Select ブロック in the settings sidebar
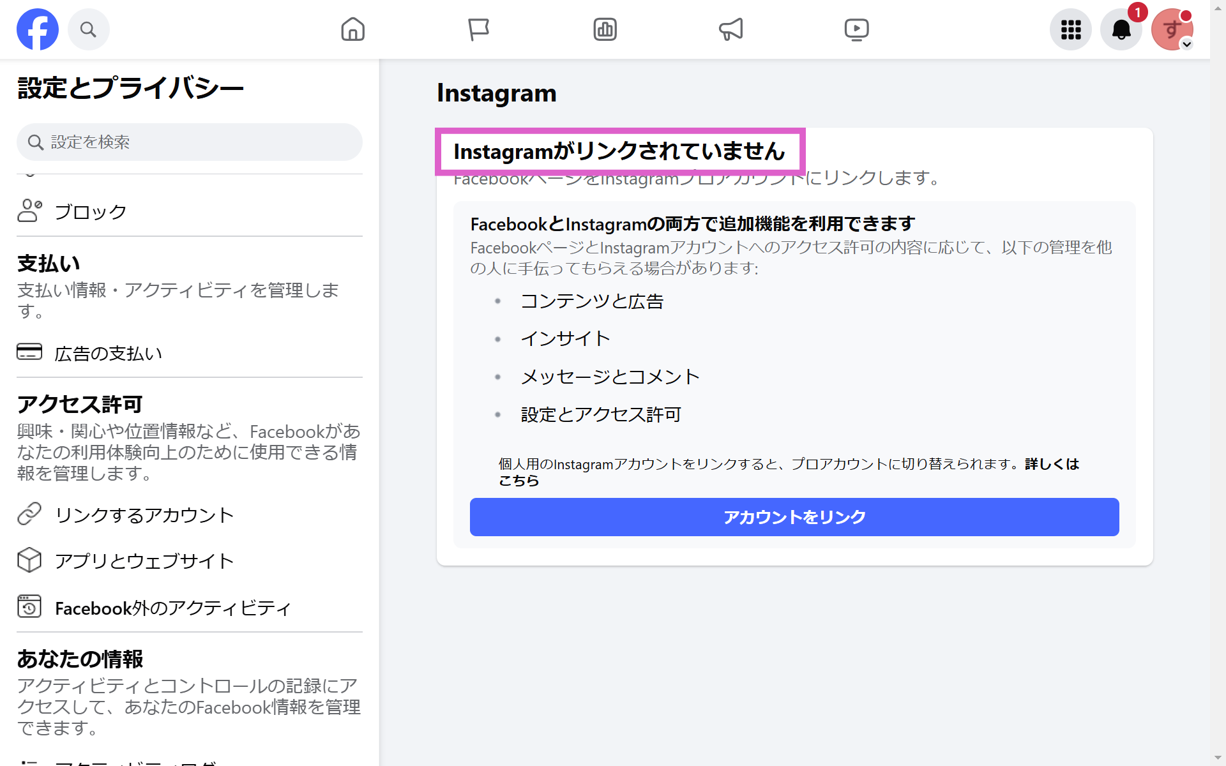Viewport: 1226px width, 766px height. point(91,211)
